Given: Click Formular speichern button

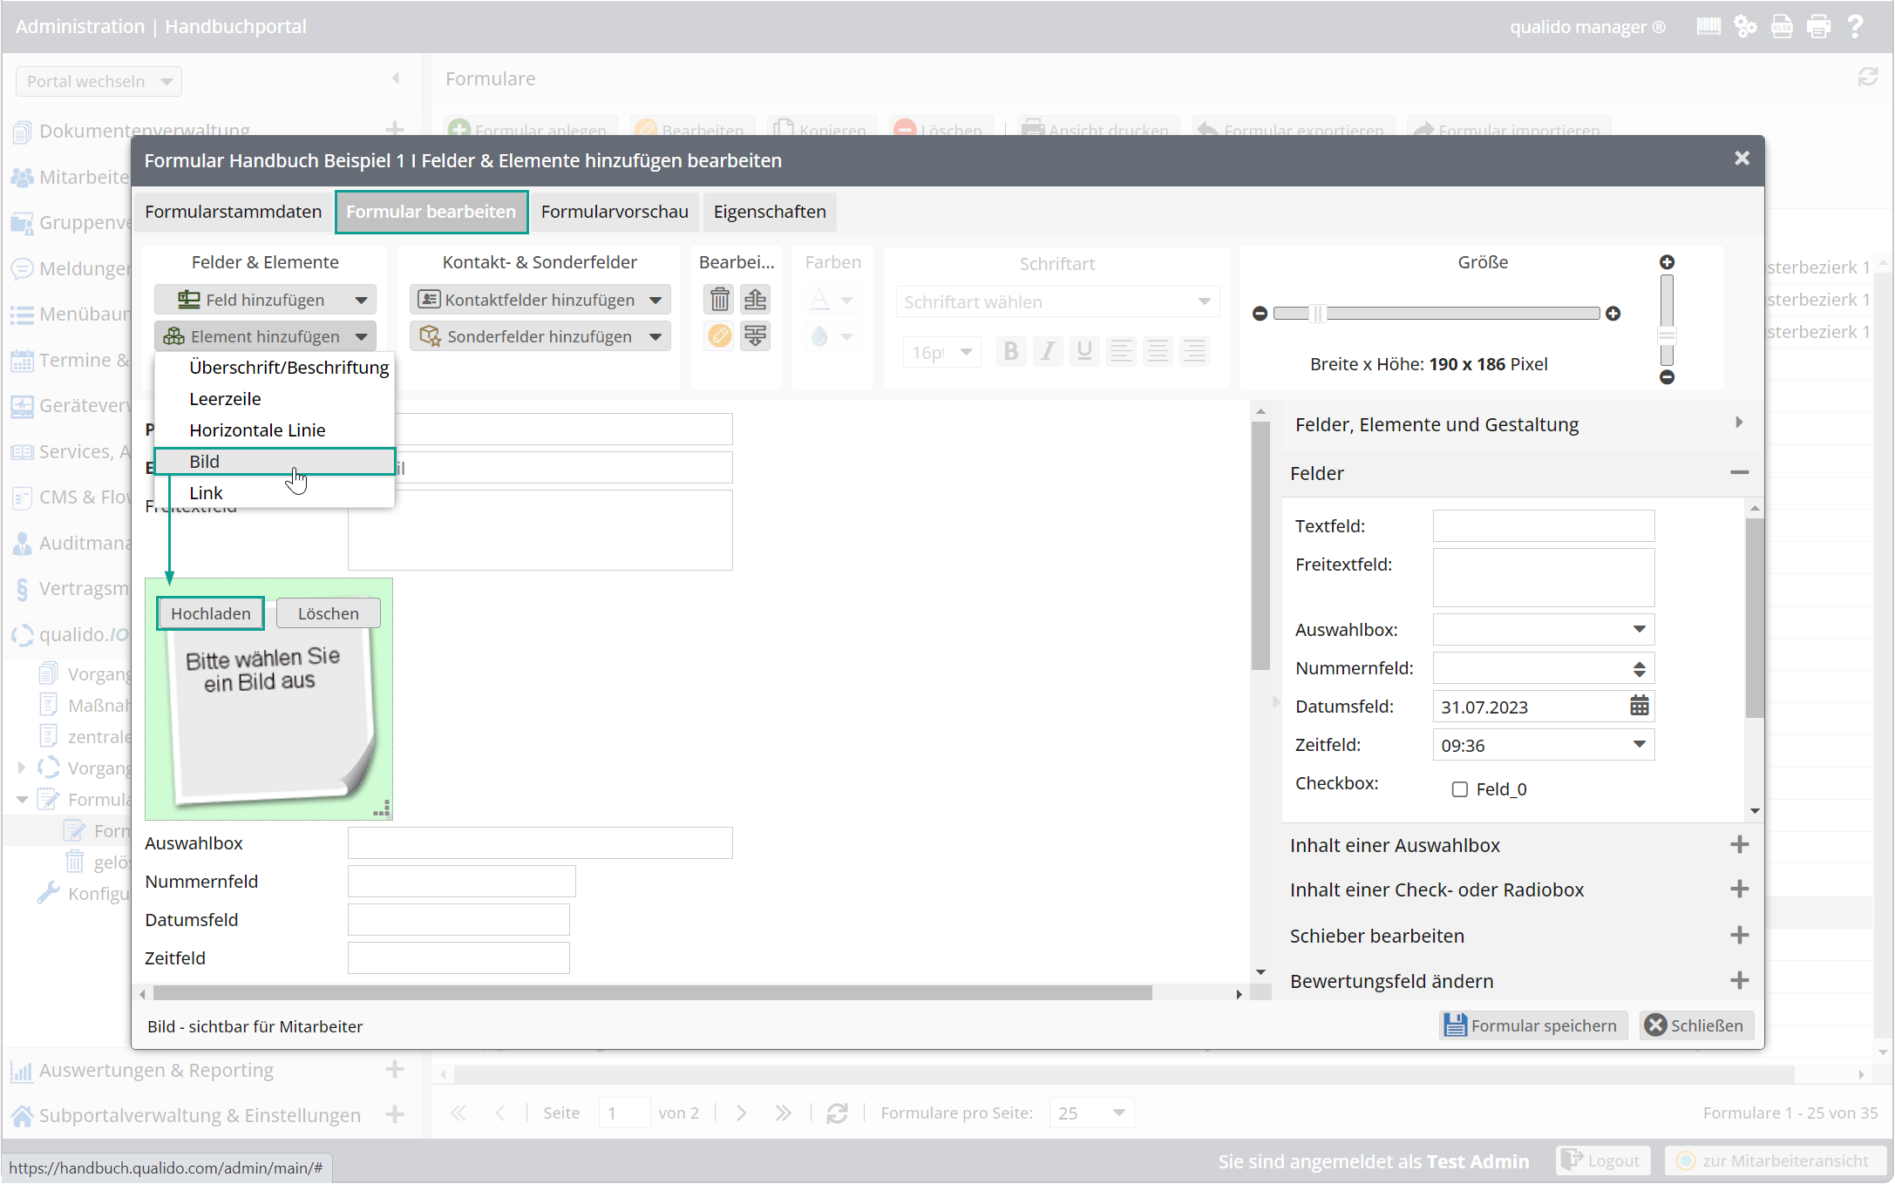Looking at the screenshot, I should click(1532, 1025).
